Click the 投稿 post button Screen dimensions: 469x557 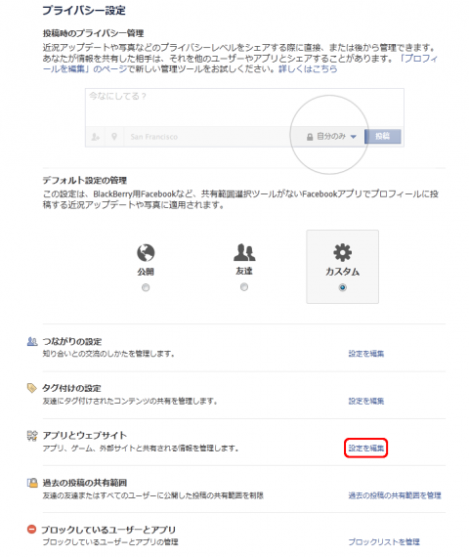383,137
